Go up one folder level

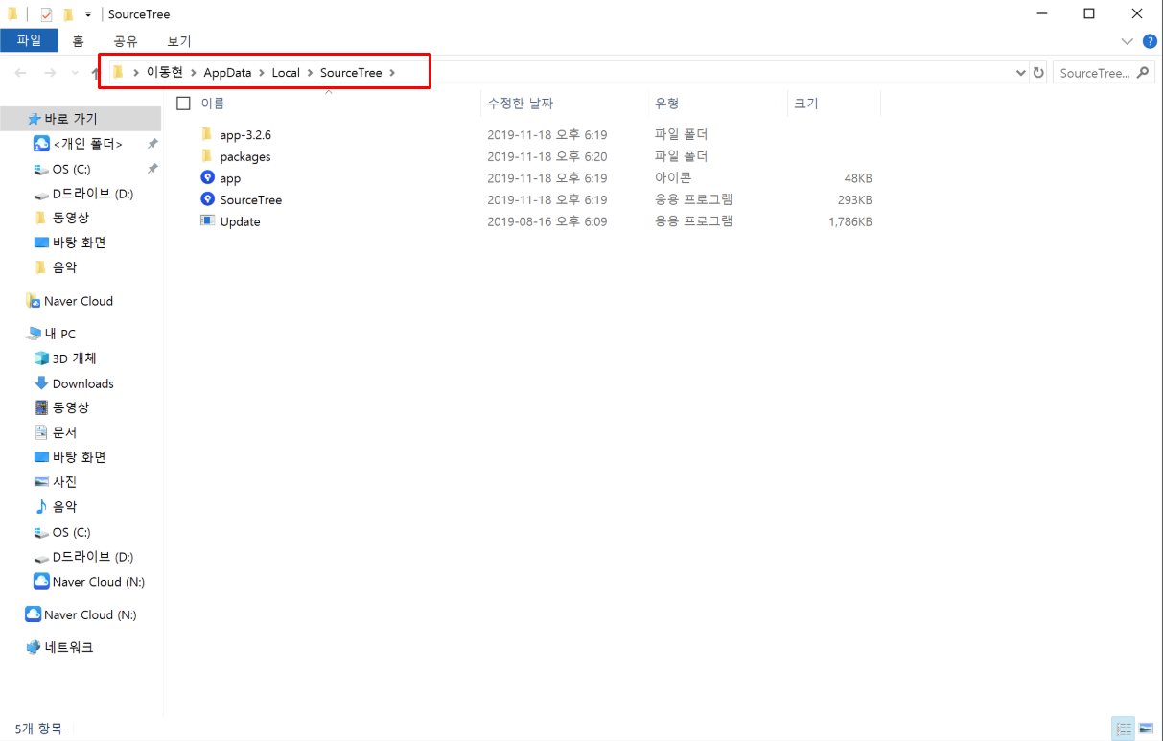click(94, 73)
